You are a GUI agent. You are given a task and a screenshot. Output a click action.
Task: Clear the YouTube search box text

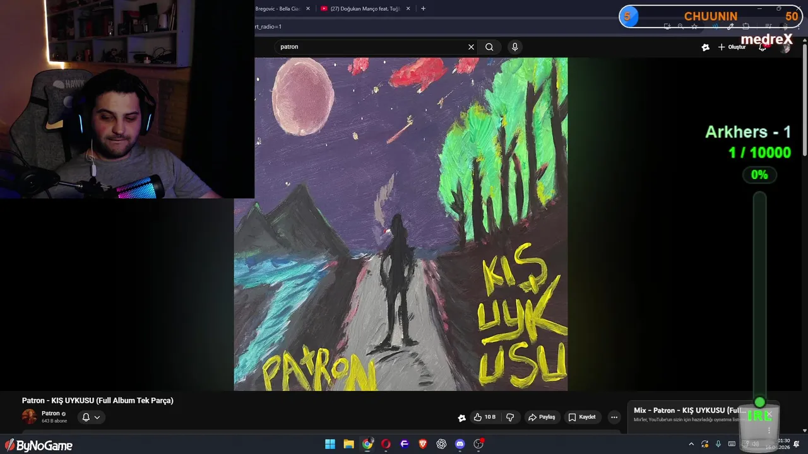coord(471,47)
